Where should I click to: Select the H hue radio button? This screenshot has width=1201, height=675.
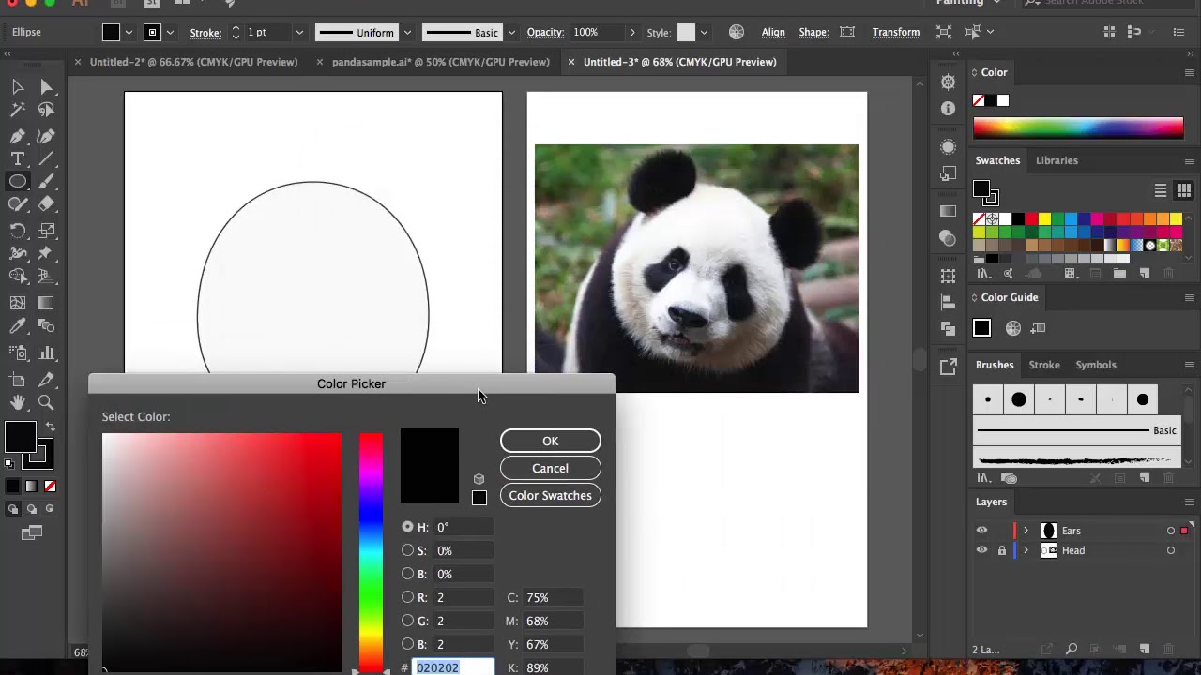click(408, 527)
